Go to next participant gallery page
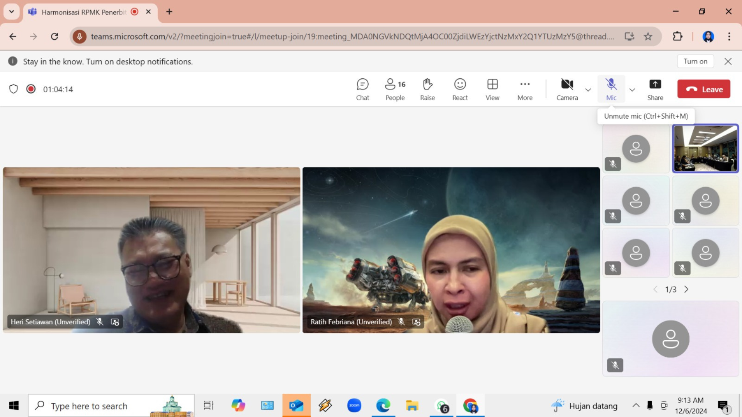The height and width of the screenshot is (417, 742). (686, 289)
